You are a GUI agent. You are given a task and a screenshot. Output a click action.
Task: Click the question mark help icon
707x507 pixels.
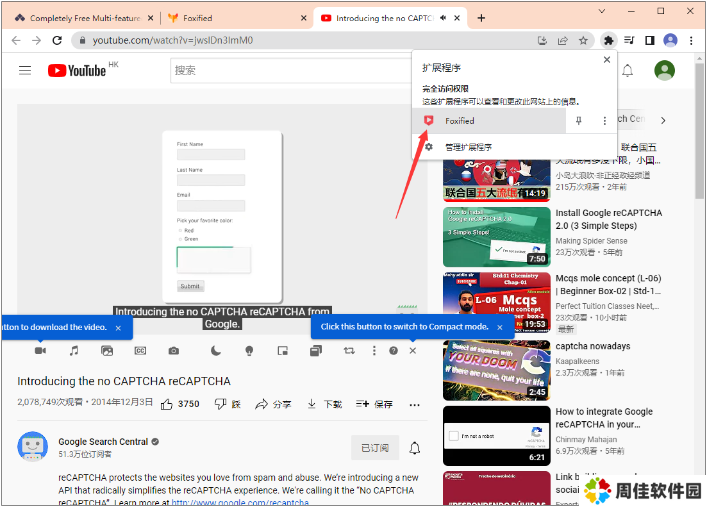tap(394, 351)
